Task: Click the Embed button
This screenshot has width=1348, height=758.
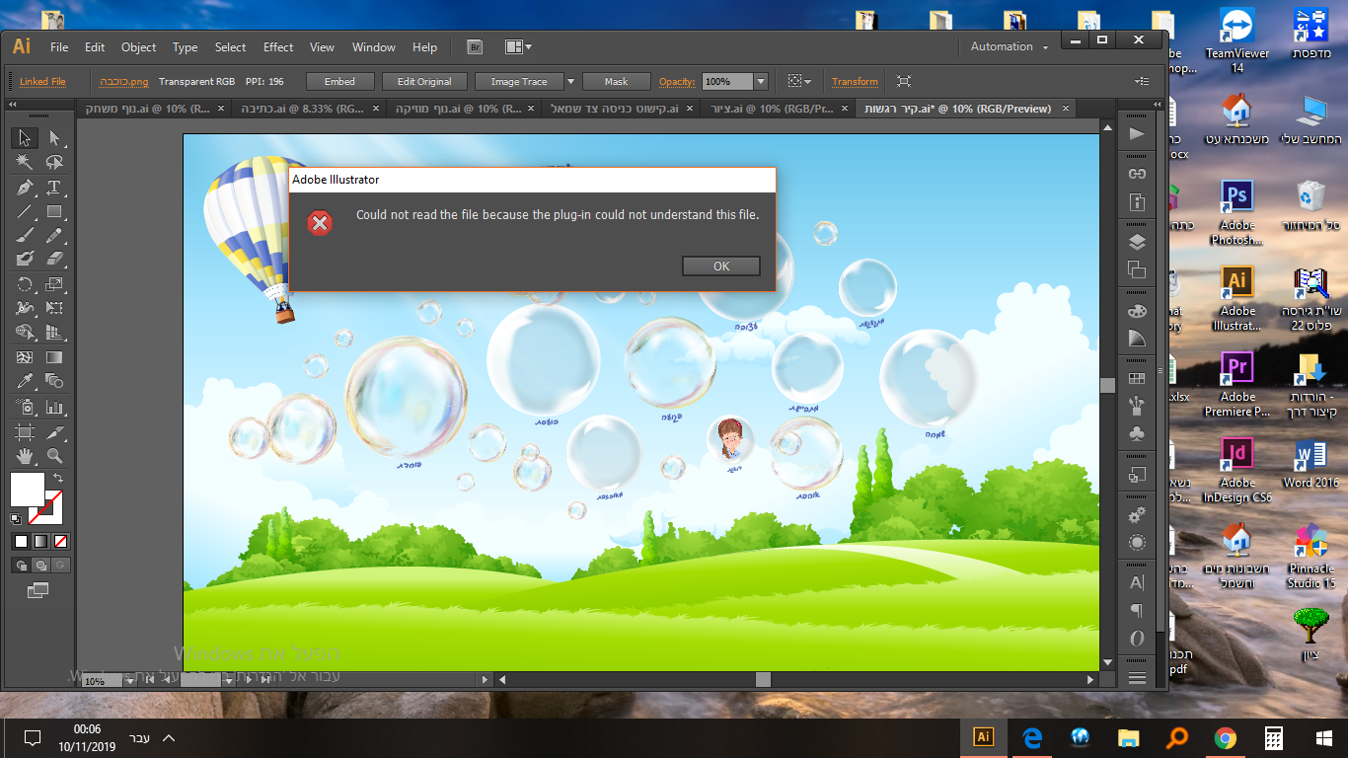Action: click(339, 82)
